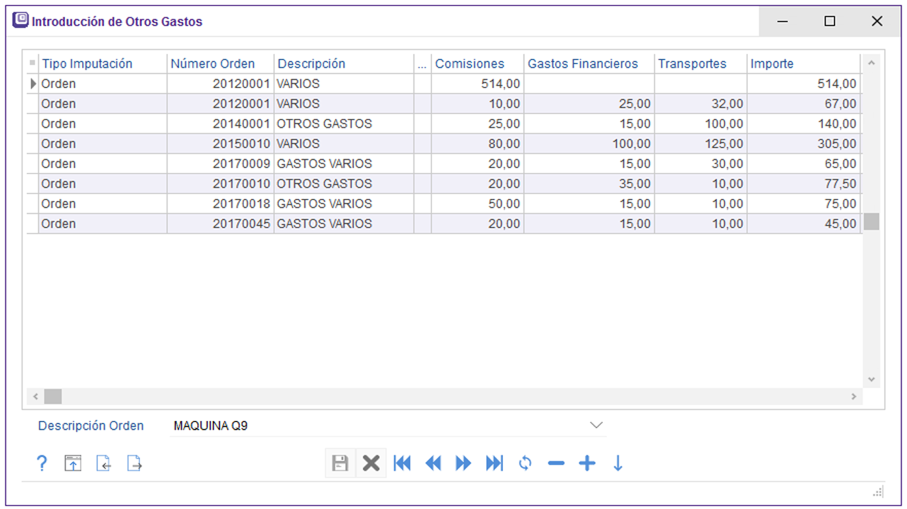Click the grid's top-left column selector button

pos(32,64)
